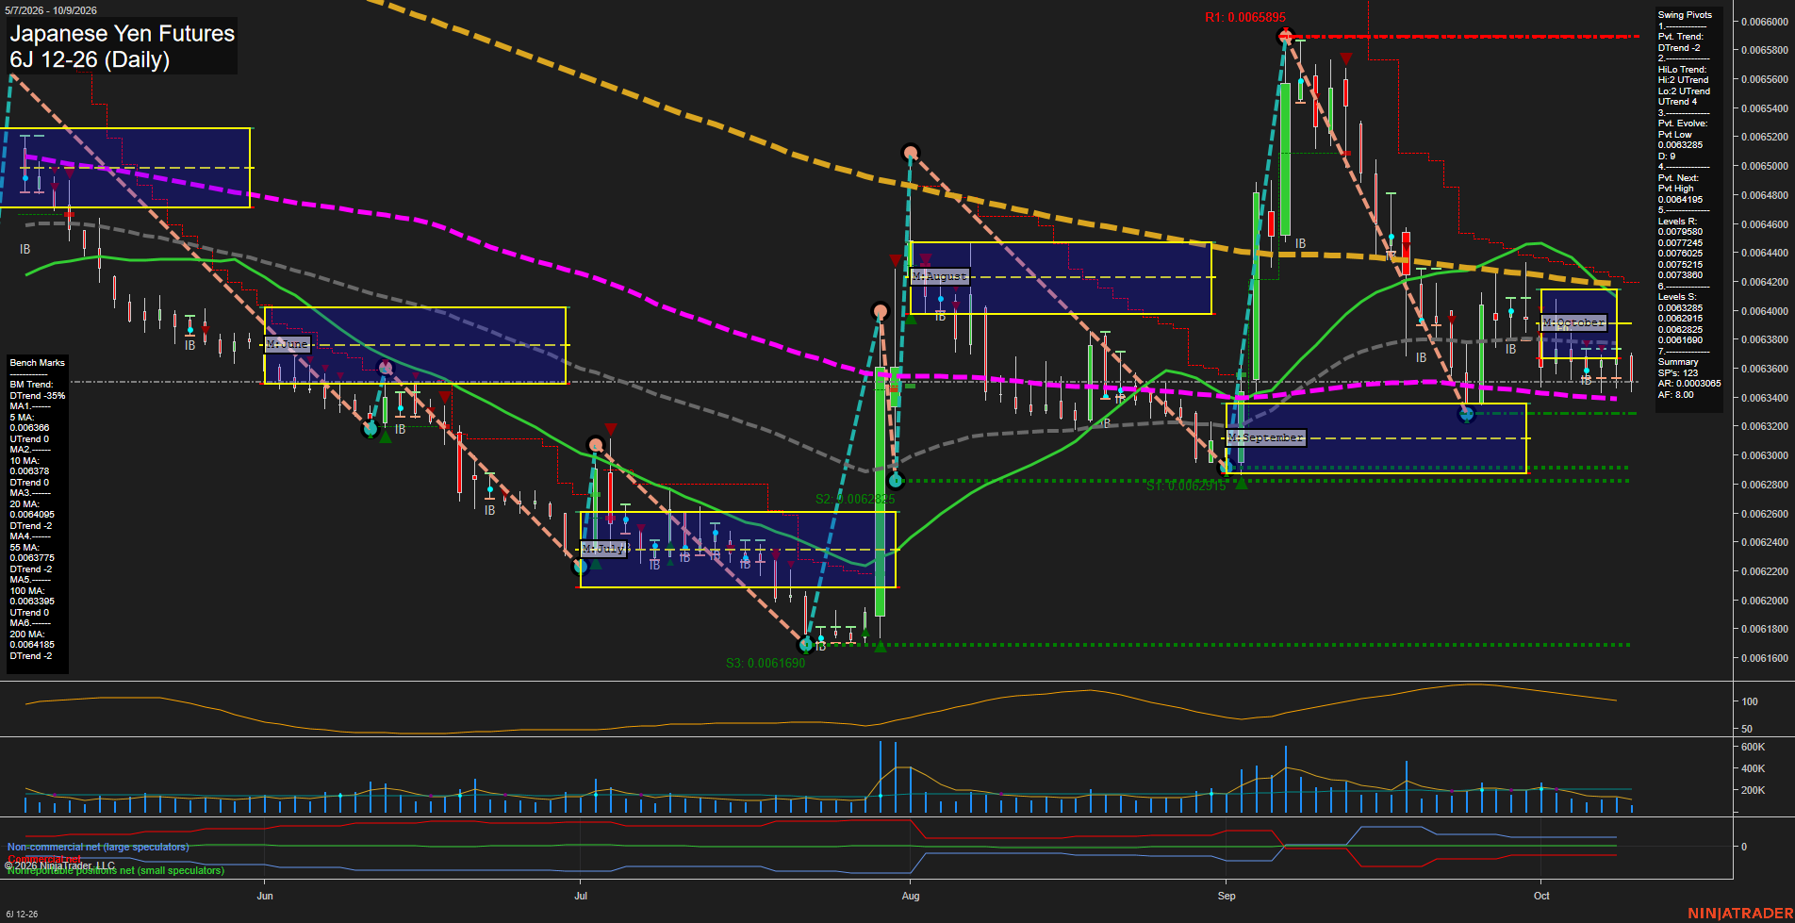Image resolution: width=1795 pixels, height=923 pixels.
Task: Click the "Levels R:" heading in Swing Pivots
Action: pos(1678,222)
